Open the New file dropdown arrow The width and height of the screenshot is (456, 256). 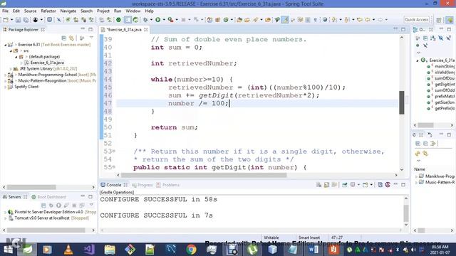[x=11, y=20]
